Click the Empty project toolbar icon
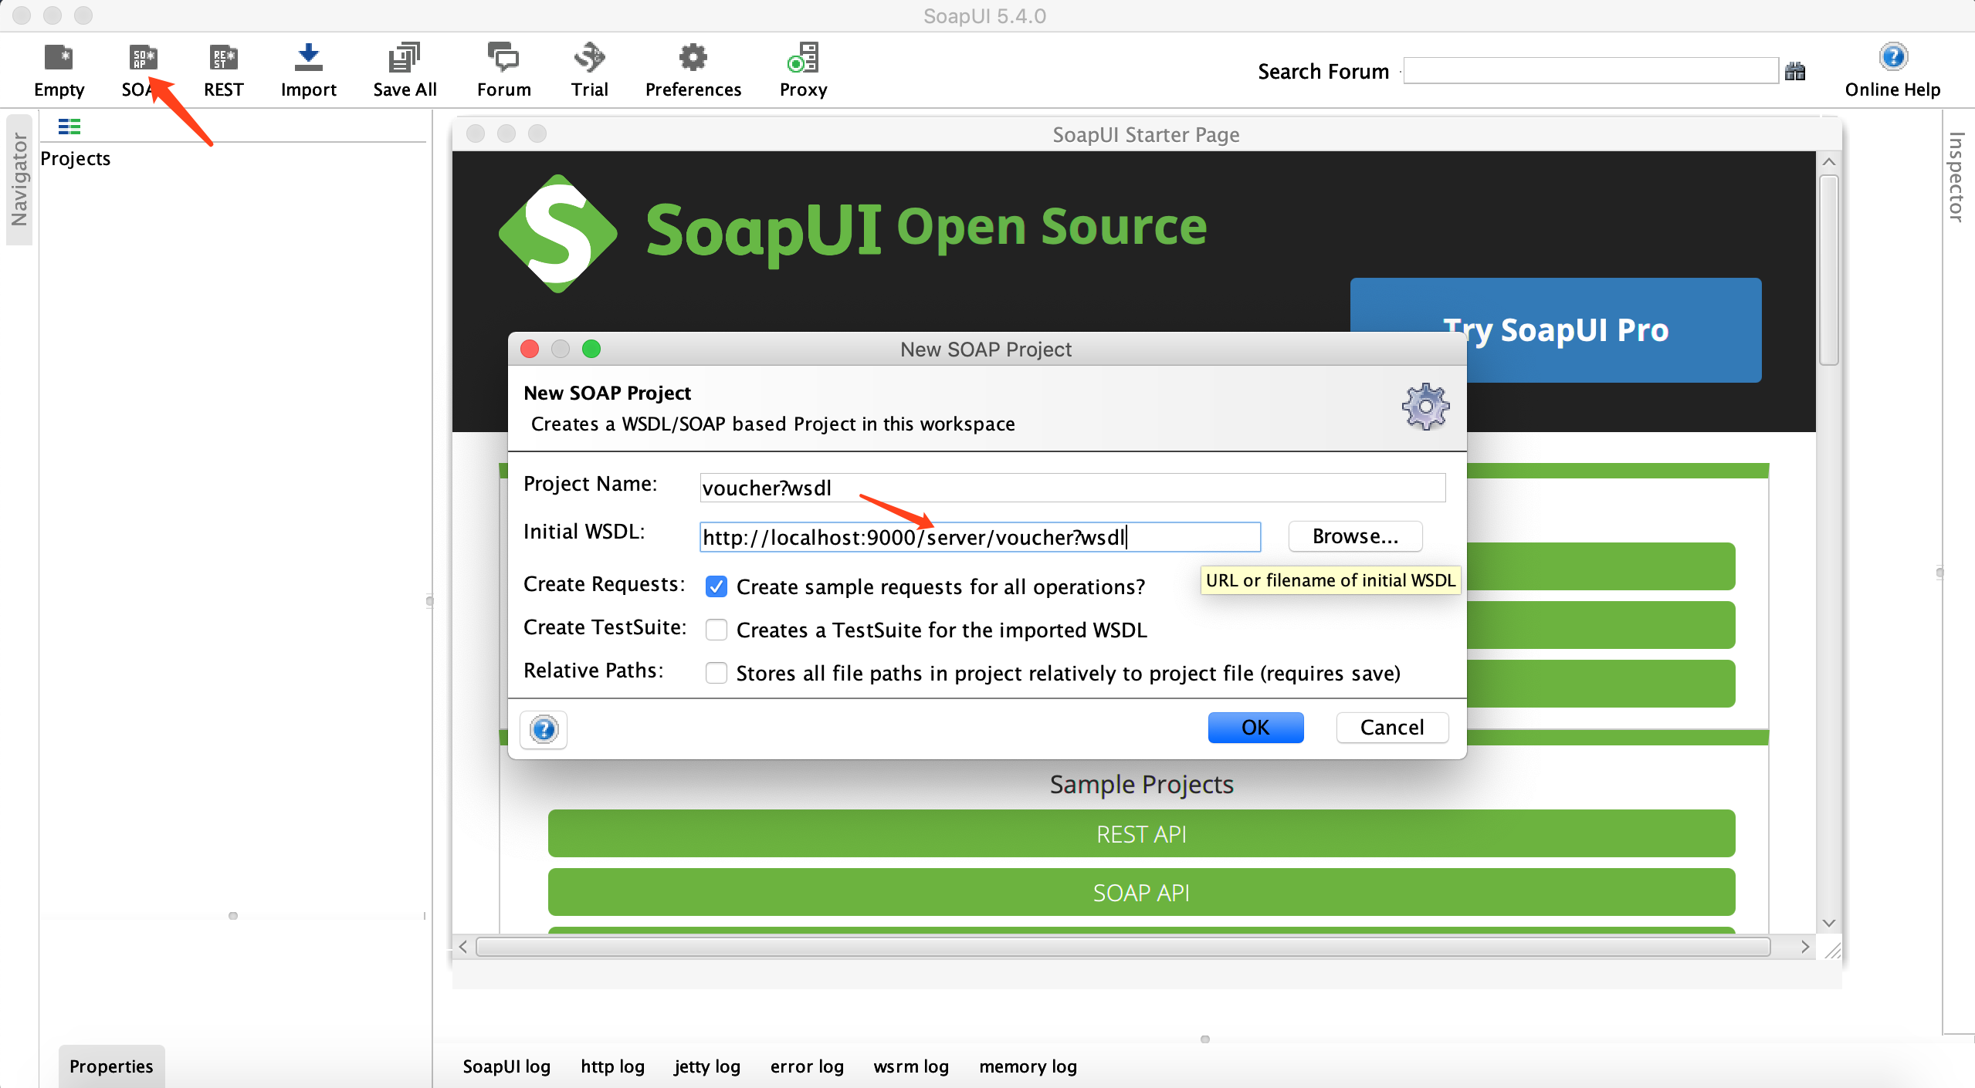 59,59
